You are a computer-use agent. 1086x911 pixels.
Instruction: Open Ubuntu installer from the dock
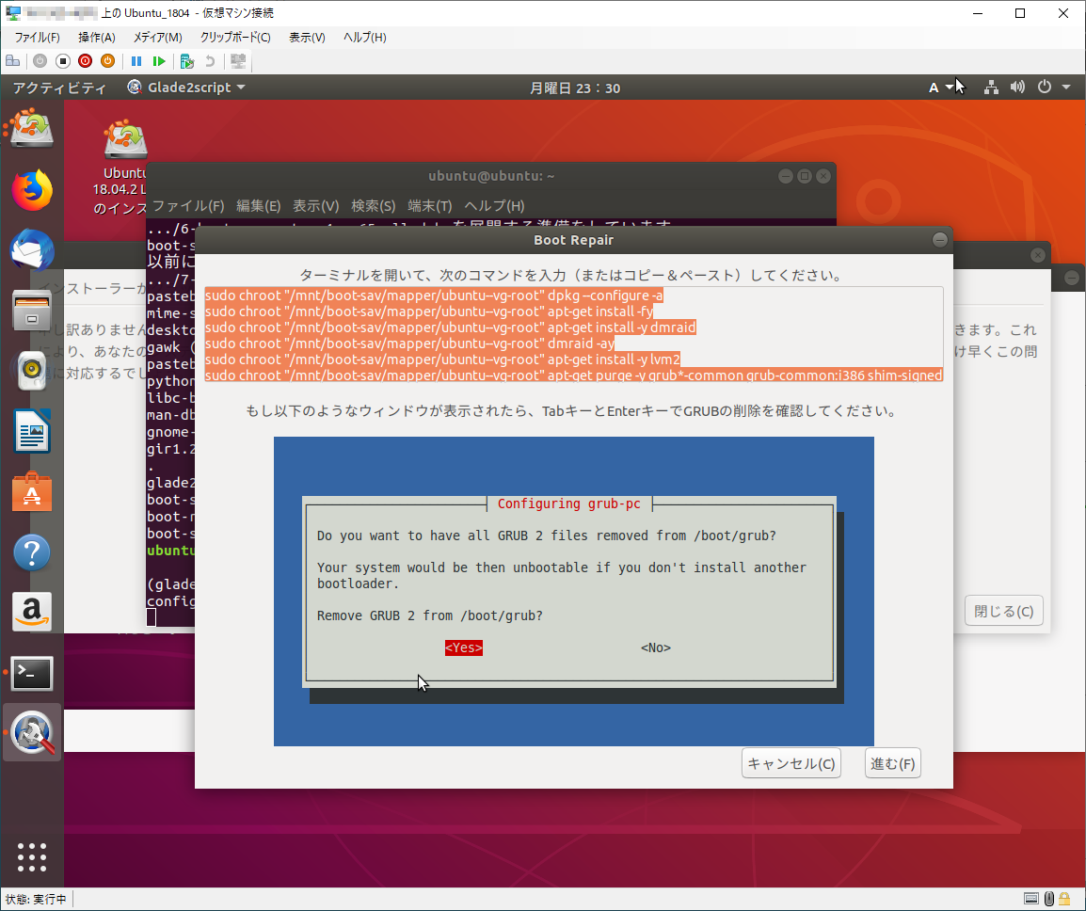pos(31,129)
